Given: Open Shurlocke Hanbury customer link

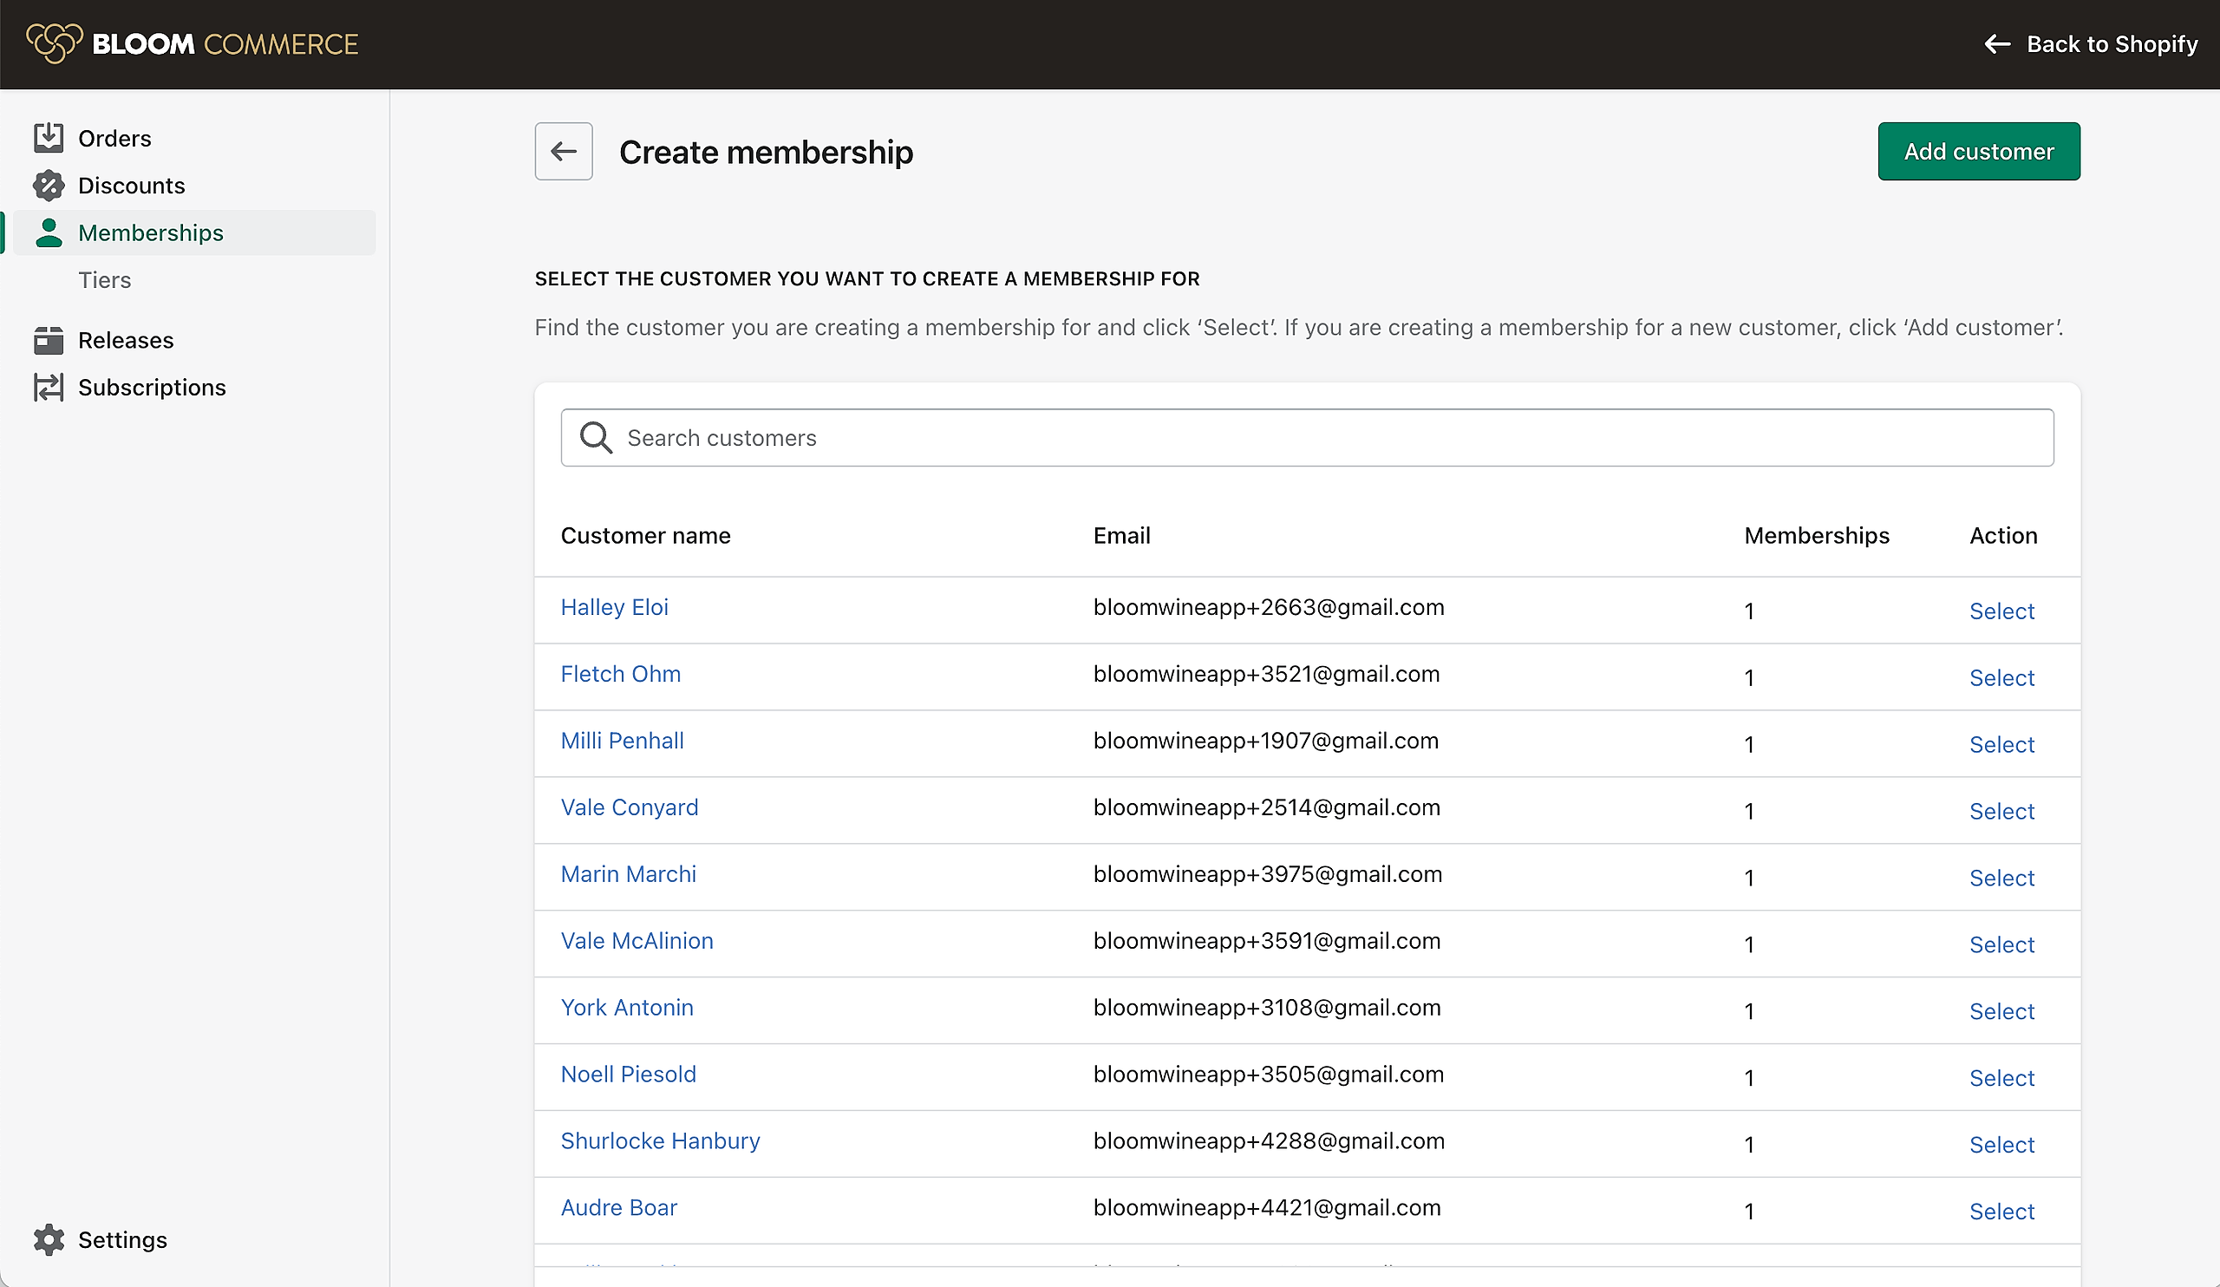Looking at the screenshot, I should 660,1140.
